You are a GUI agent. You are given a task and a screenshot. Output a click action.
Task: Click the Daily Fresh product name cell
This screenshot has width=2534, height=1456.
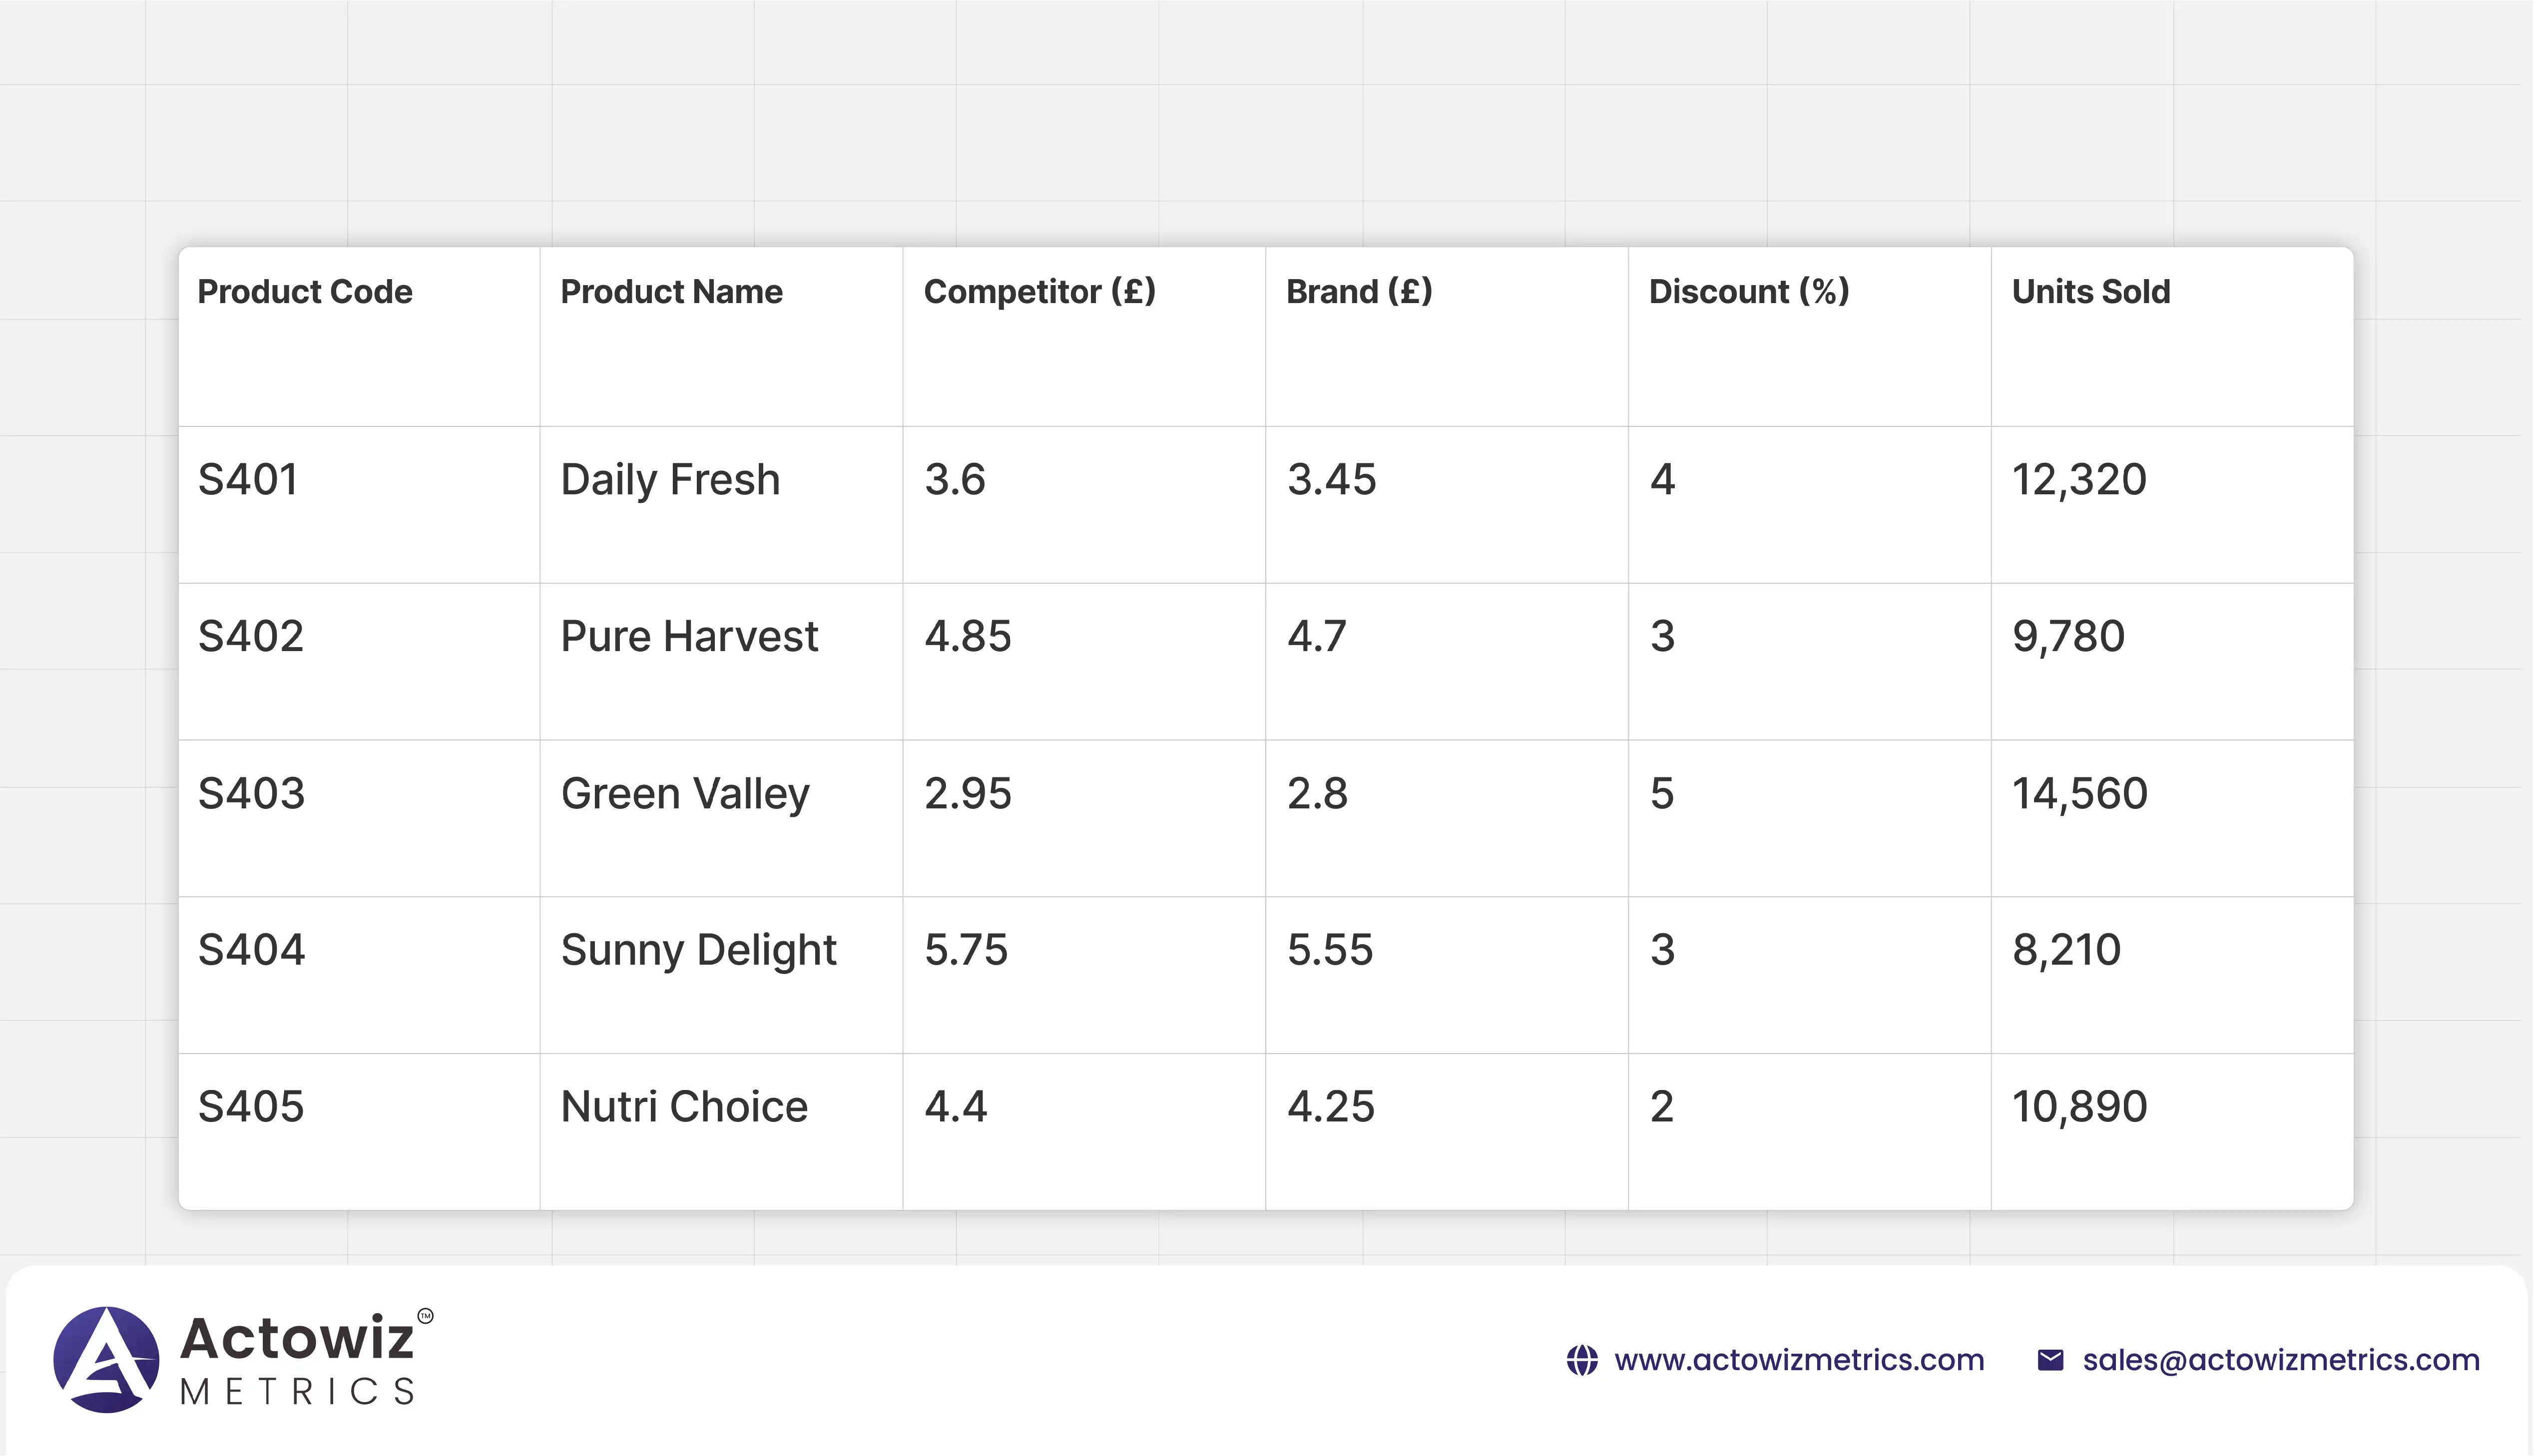[670, 480]
